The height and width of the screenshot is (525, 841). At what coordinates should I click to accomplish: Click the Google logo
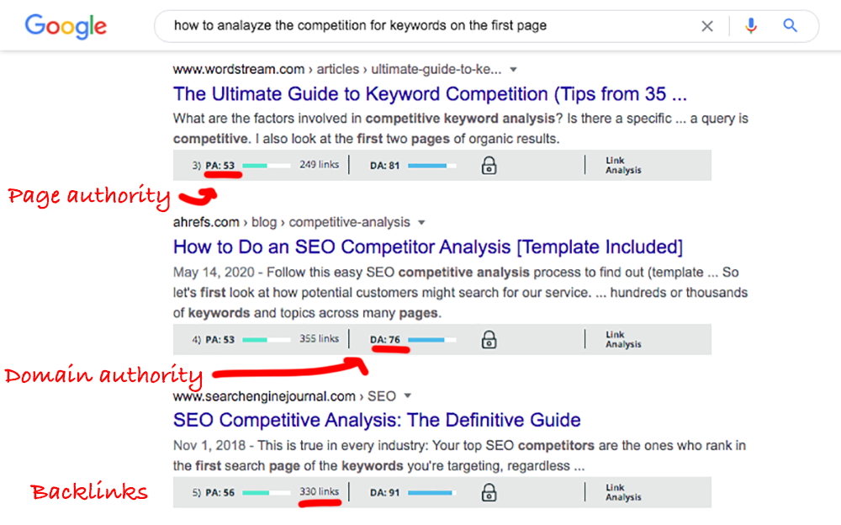click(66, 26)
